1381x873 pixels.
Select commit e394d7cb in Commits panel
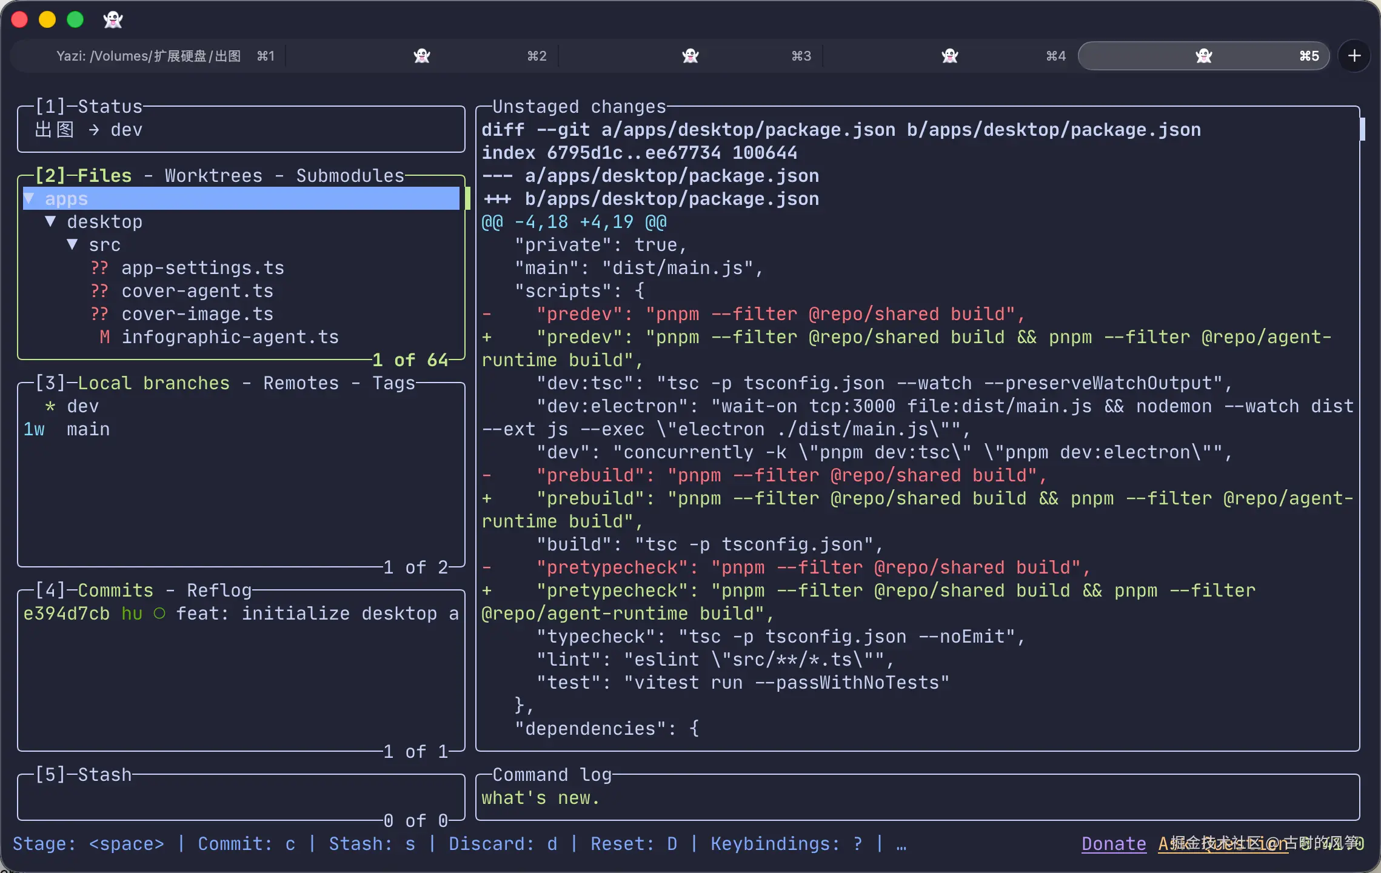[x=67, y=614]
